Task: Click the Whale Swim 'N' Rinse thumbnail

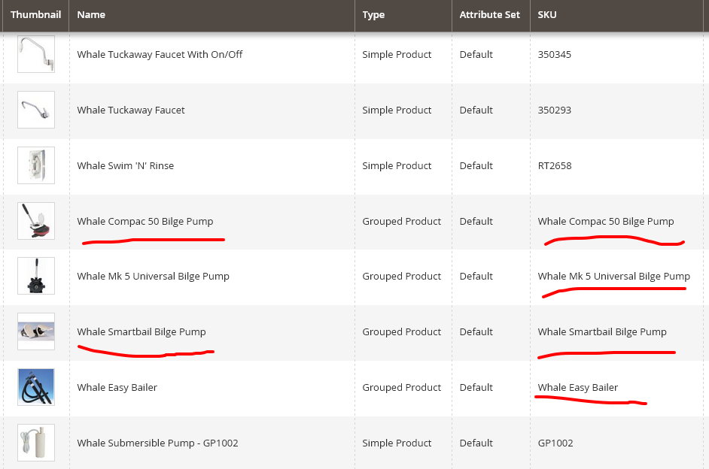Action: point(35,165)
